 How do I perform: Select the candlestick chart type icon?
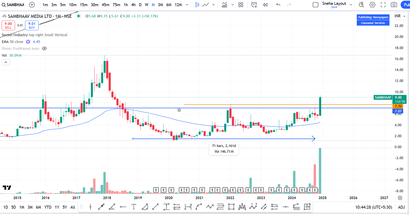pos(197,5)
